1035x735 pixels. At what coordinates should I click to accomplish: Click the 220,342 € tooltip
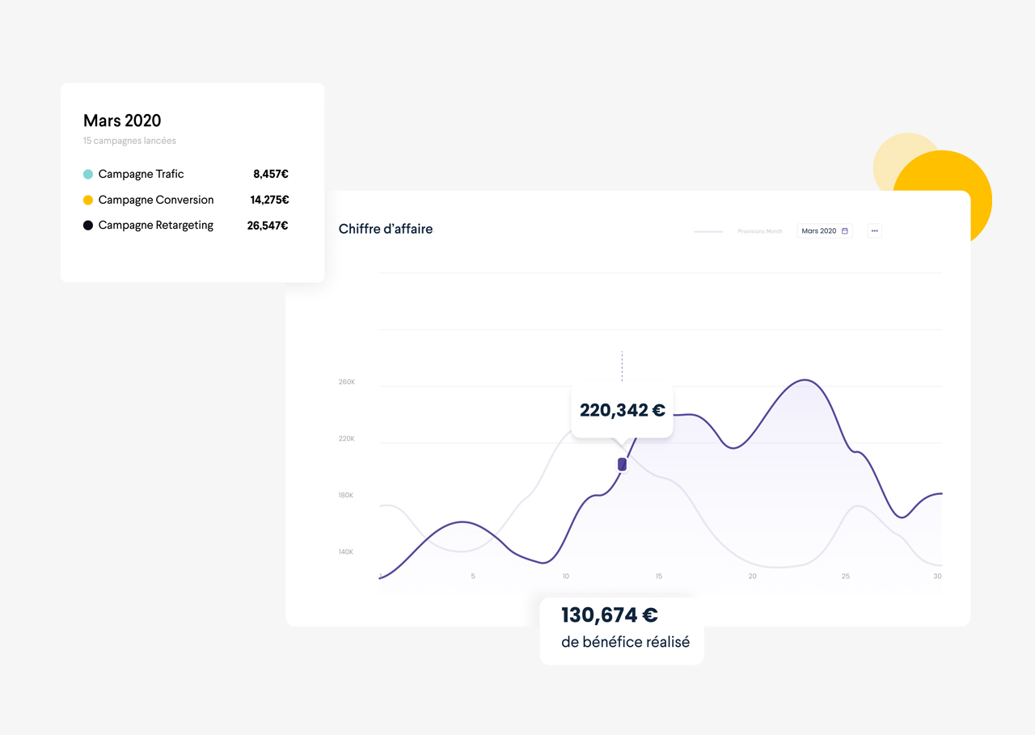click(622, 410)
